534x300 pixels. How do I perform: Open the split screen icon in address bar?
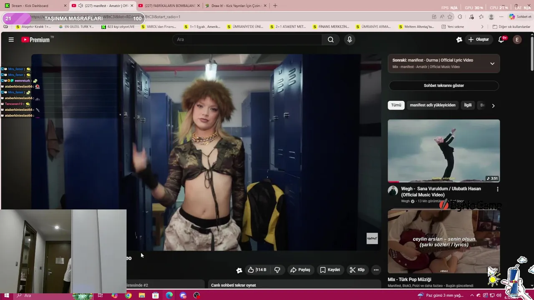(434, 17)
